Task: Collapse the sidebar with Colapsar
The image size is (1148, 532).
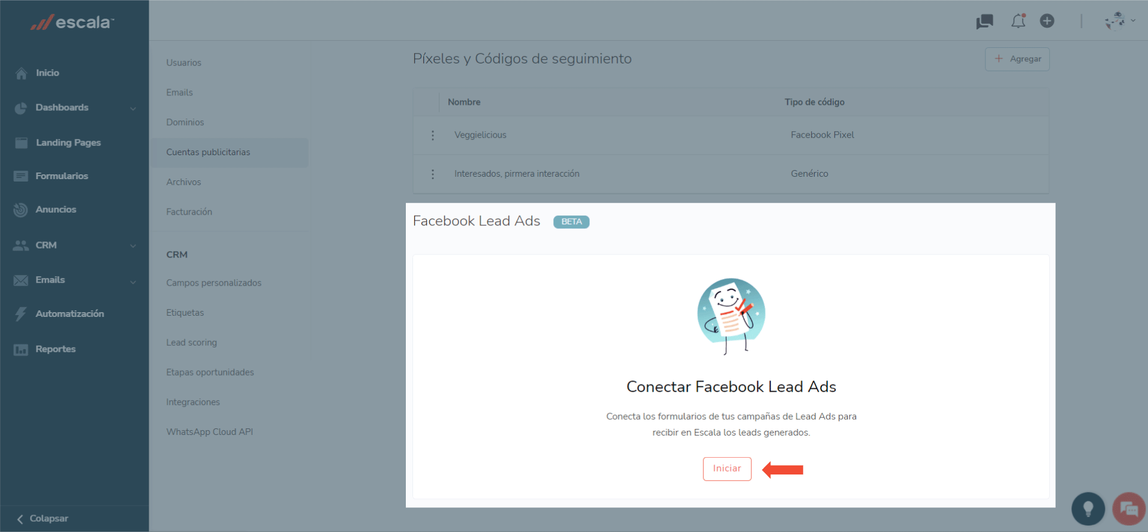Action: [42, 519]
